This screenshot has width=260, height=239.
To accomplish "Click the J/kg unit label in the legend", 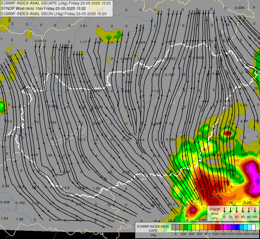I will click(x=153, y=235).
